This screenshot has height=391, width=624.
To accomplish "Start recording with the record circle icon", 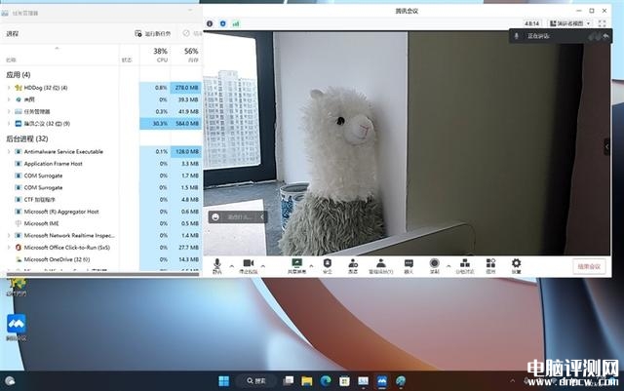I will click(x=434, y=265).
